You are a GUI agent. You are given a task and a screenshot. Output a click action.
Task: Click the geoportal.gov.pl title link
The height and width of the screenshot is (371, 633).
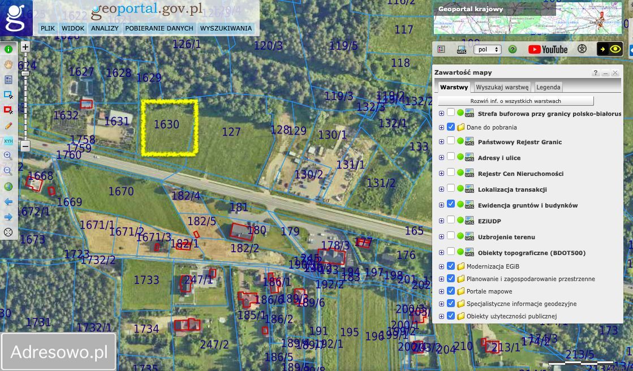click(147, 10)
